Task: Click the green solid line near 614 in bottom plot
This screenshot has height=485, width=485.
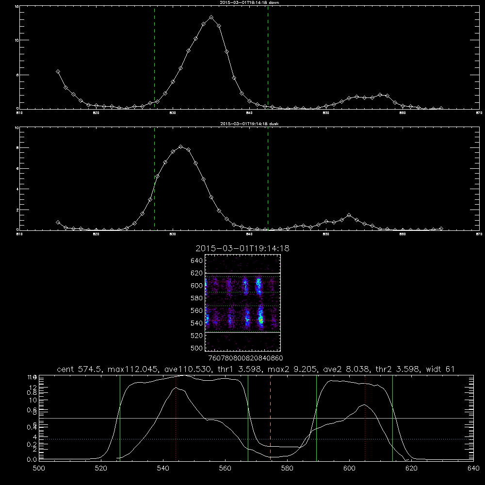Action: click(x=392, y=418)
